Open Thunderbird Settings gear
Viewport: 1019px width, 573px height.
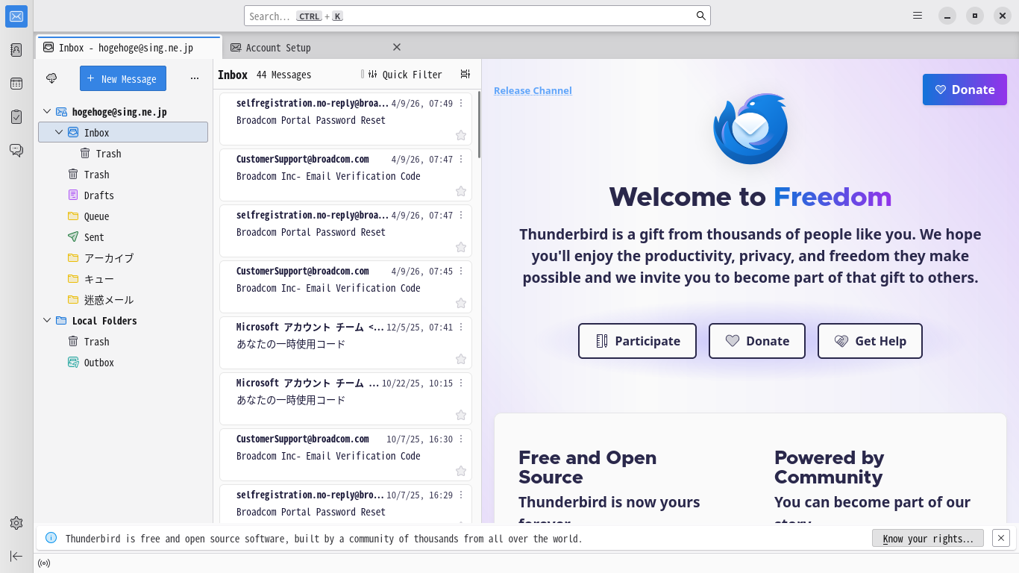[16, 523]
